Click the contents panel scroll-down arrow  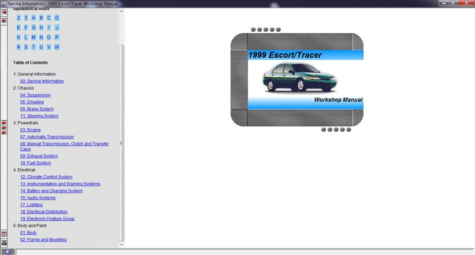click(x=122, y=245)
